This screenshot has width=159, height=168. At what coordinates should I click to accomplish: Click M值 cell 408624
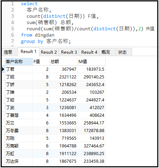(x=91, y=115)
